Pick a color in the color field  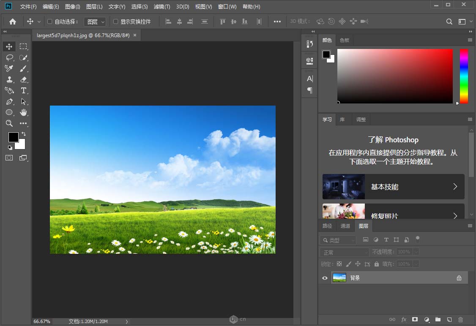[395, 76]
